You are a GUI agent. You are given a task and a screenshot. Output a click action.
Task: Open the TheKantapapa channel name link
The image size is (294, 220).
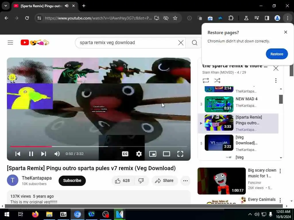coord(37,178)
